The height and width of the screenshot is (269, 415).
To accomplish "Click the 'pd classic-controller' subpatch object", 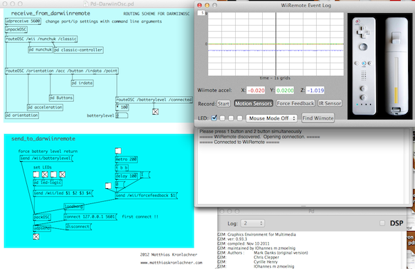I will (x=78, y=50).
